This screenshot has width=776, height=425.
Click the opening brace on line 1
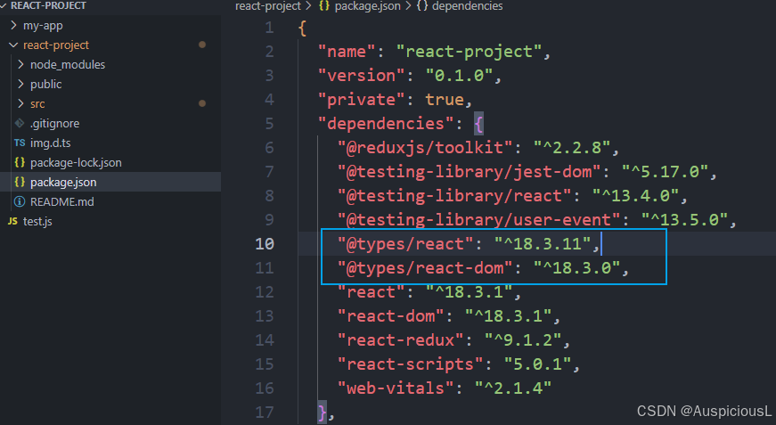point(302,28)
